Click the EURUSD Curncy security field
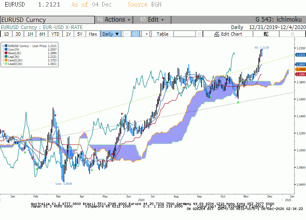 [x=47, y=20]
